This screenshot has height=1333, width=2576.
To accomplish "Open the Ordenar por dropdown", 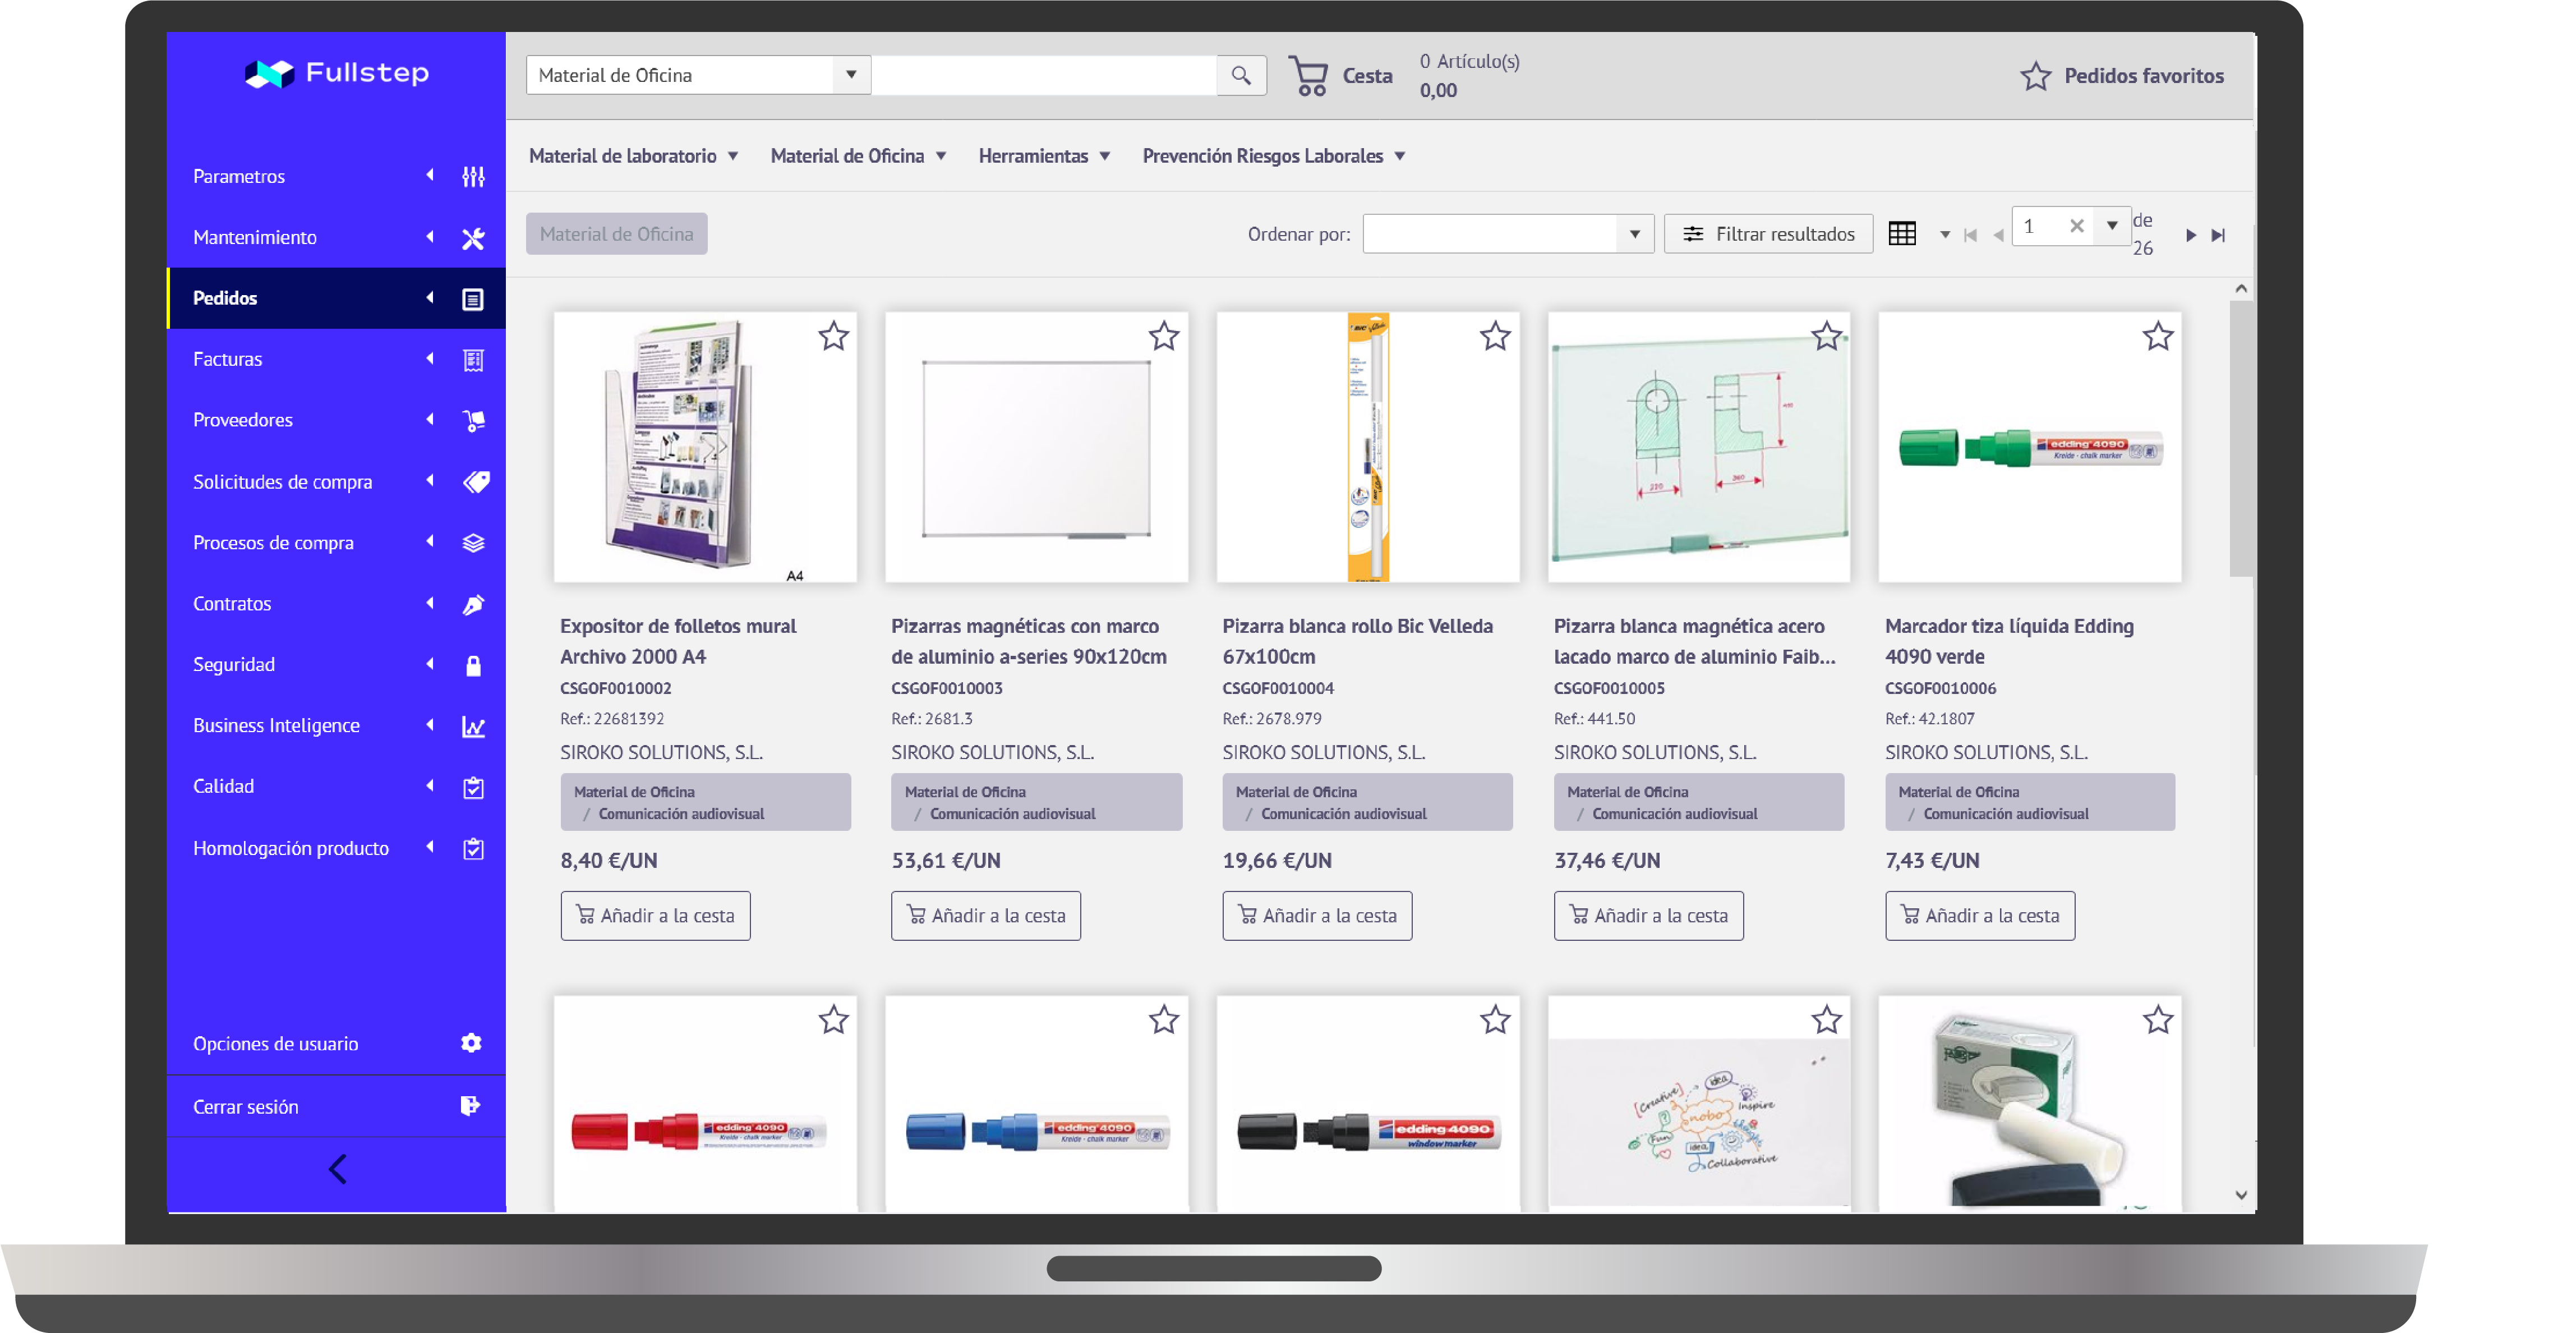I will (1508, 234).
